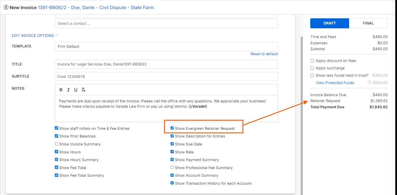Click the dollar icon beside New Invoice

pos(6,7)
